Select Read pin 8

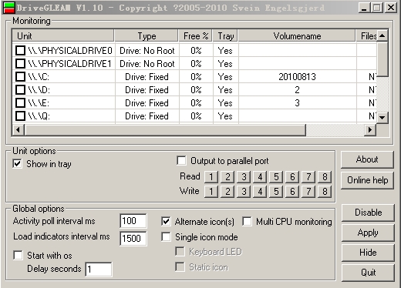point(325,177)
